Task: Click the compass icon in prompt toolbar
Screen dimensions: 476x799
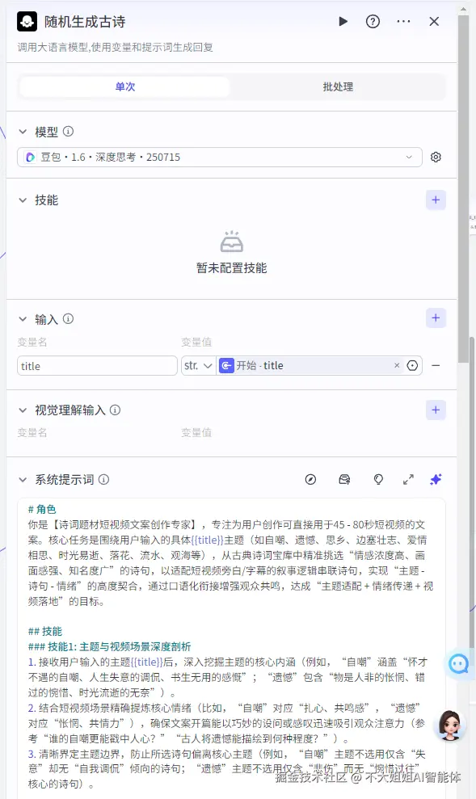Action: coord(310,480)
